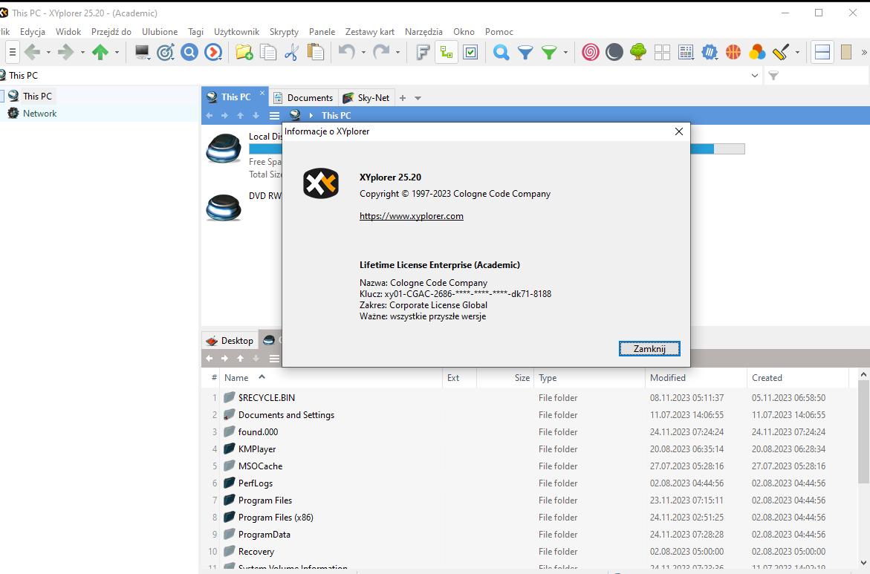Select the KMPlayer folder row
Viewport: 870px width, 574px height.
[257, 449]
